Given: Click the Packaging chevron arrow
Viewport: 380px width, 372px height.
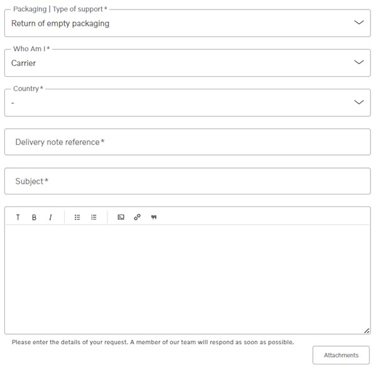Looking at the screenshot, I should click(359, 22).
